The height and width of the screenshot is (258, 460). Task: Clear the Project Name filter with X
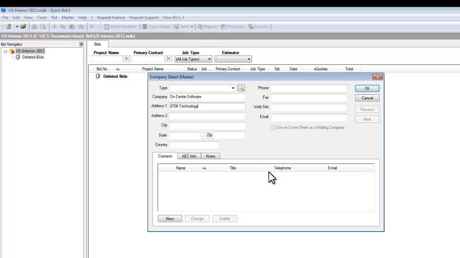[127, 59]
